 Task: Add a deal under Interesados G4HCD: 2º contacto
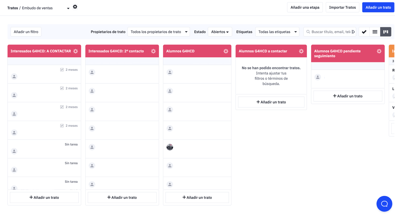point(122,197)
